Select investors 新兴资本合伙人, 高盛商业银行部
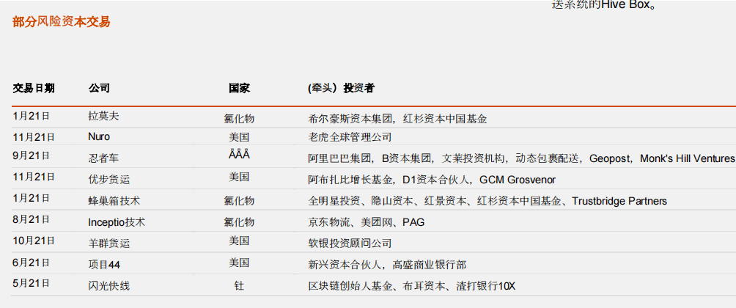The image size is (736, 308). click(387, 265)
